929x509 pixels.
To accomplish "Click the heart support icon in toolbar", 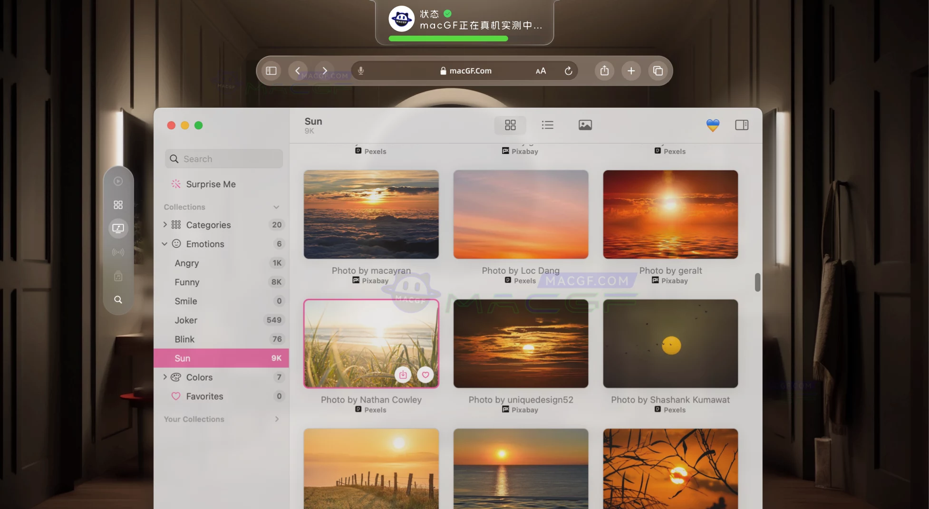I will click(713, 125).
